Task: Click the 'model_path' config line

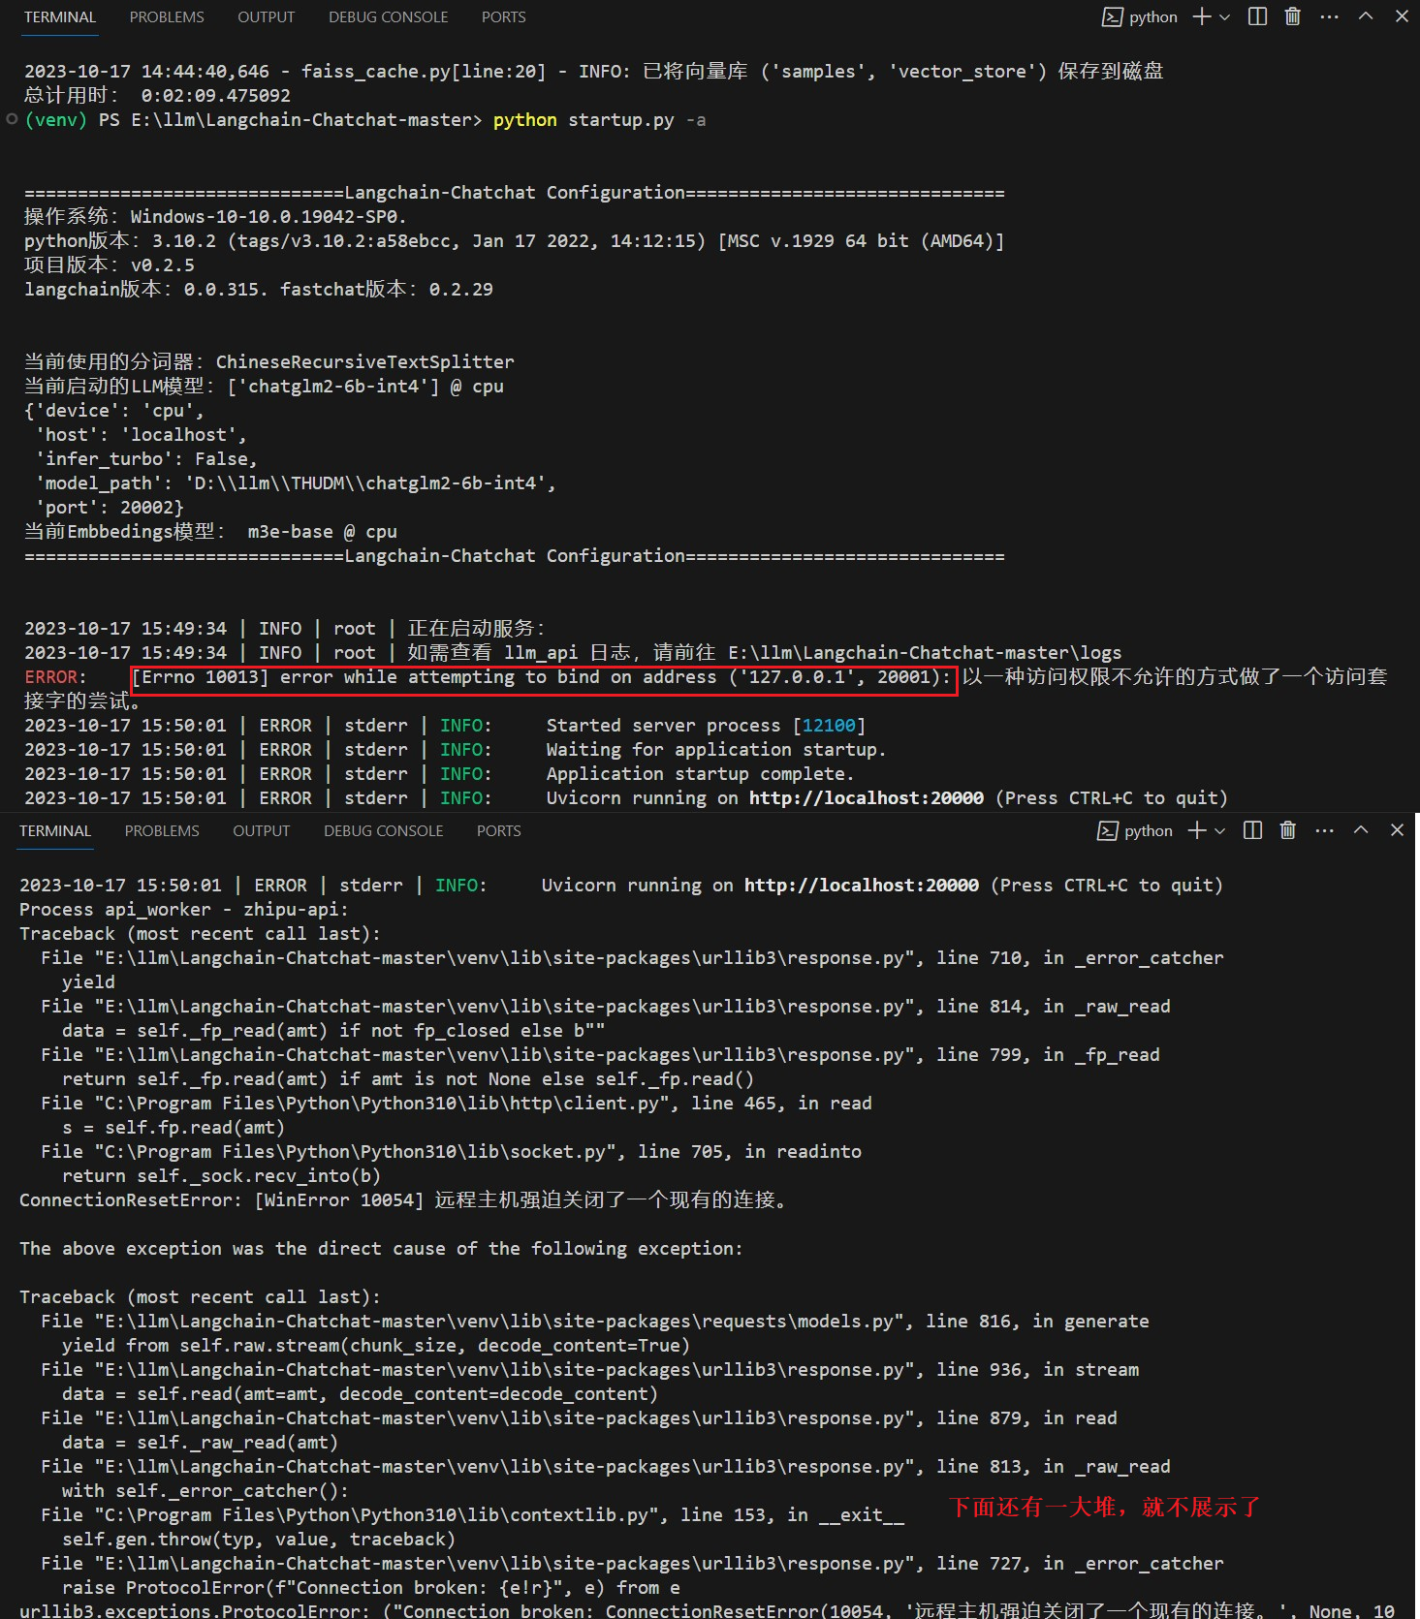Action: [x=296, y=483]
